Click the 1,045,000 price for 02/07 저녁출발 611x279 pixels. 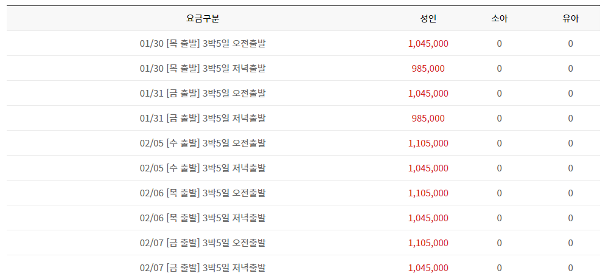(x=428, y=267)
